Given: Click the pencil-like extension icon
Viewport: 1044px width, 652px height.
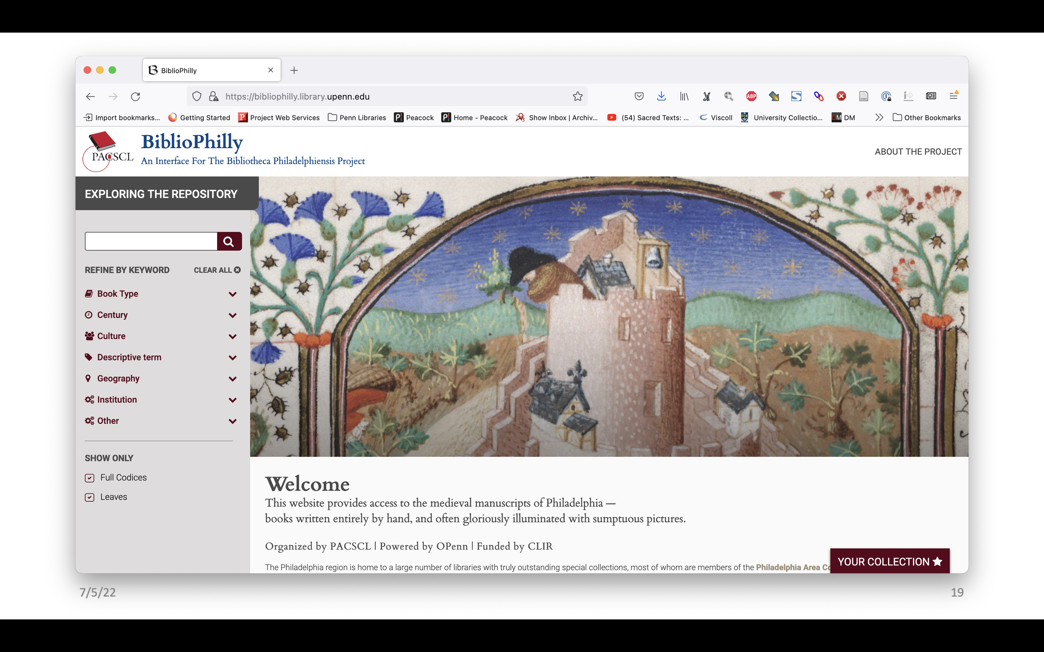Looking at the screenshot, I should 774,97.
